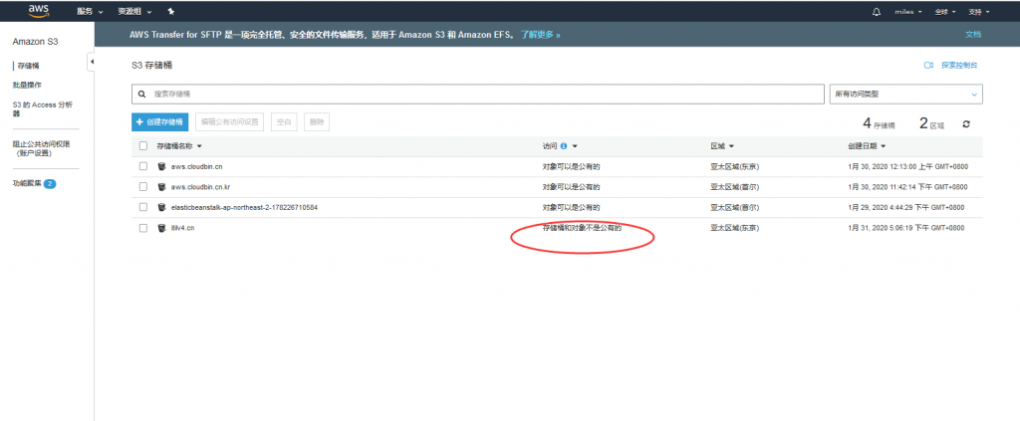Collapse the left sidebar arrow
The height and width of the screenshot is (421, 1020).
pyautogui.click(x=91, y=62)
